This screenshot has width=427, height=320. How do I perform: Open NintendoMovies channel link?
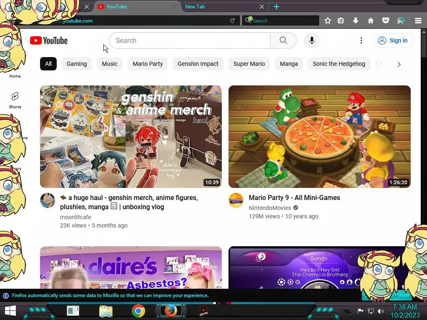[x=270, y=208]
